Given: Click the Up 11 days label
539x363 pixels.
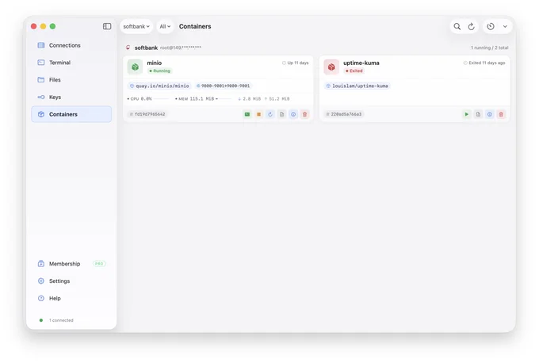Looking at the screenshot, I should point(296,63).
